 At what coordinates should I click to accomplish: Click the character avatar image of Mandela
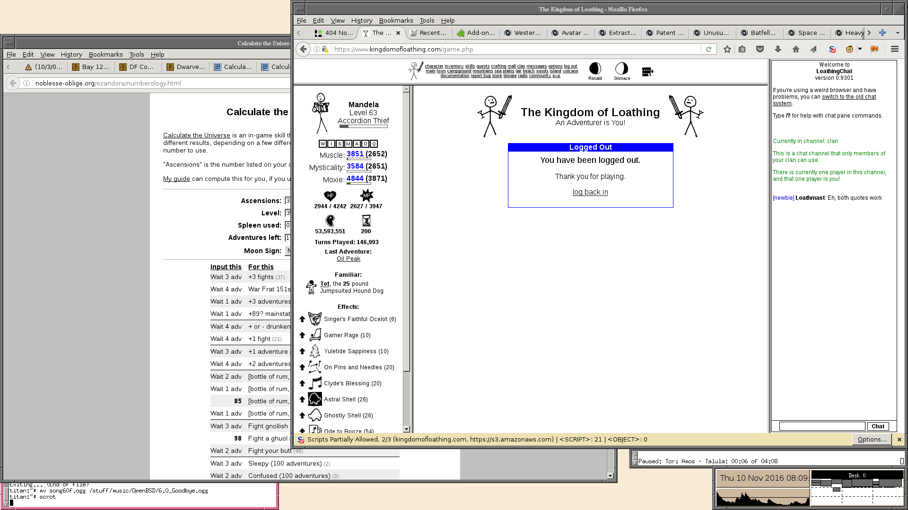(x=321, y=113)
